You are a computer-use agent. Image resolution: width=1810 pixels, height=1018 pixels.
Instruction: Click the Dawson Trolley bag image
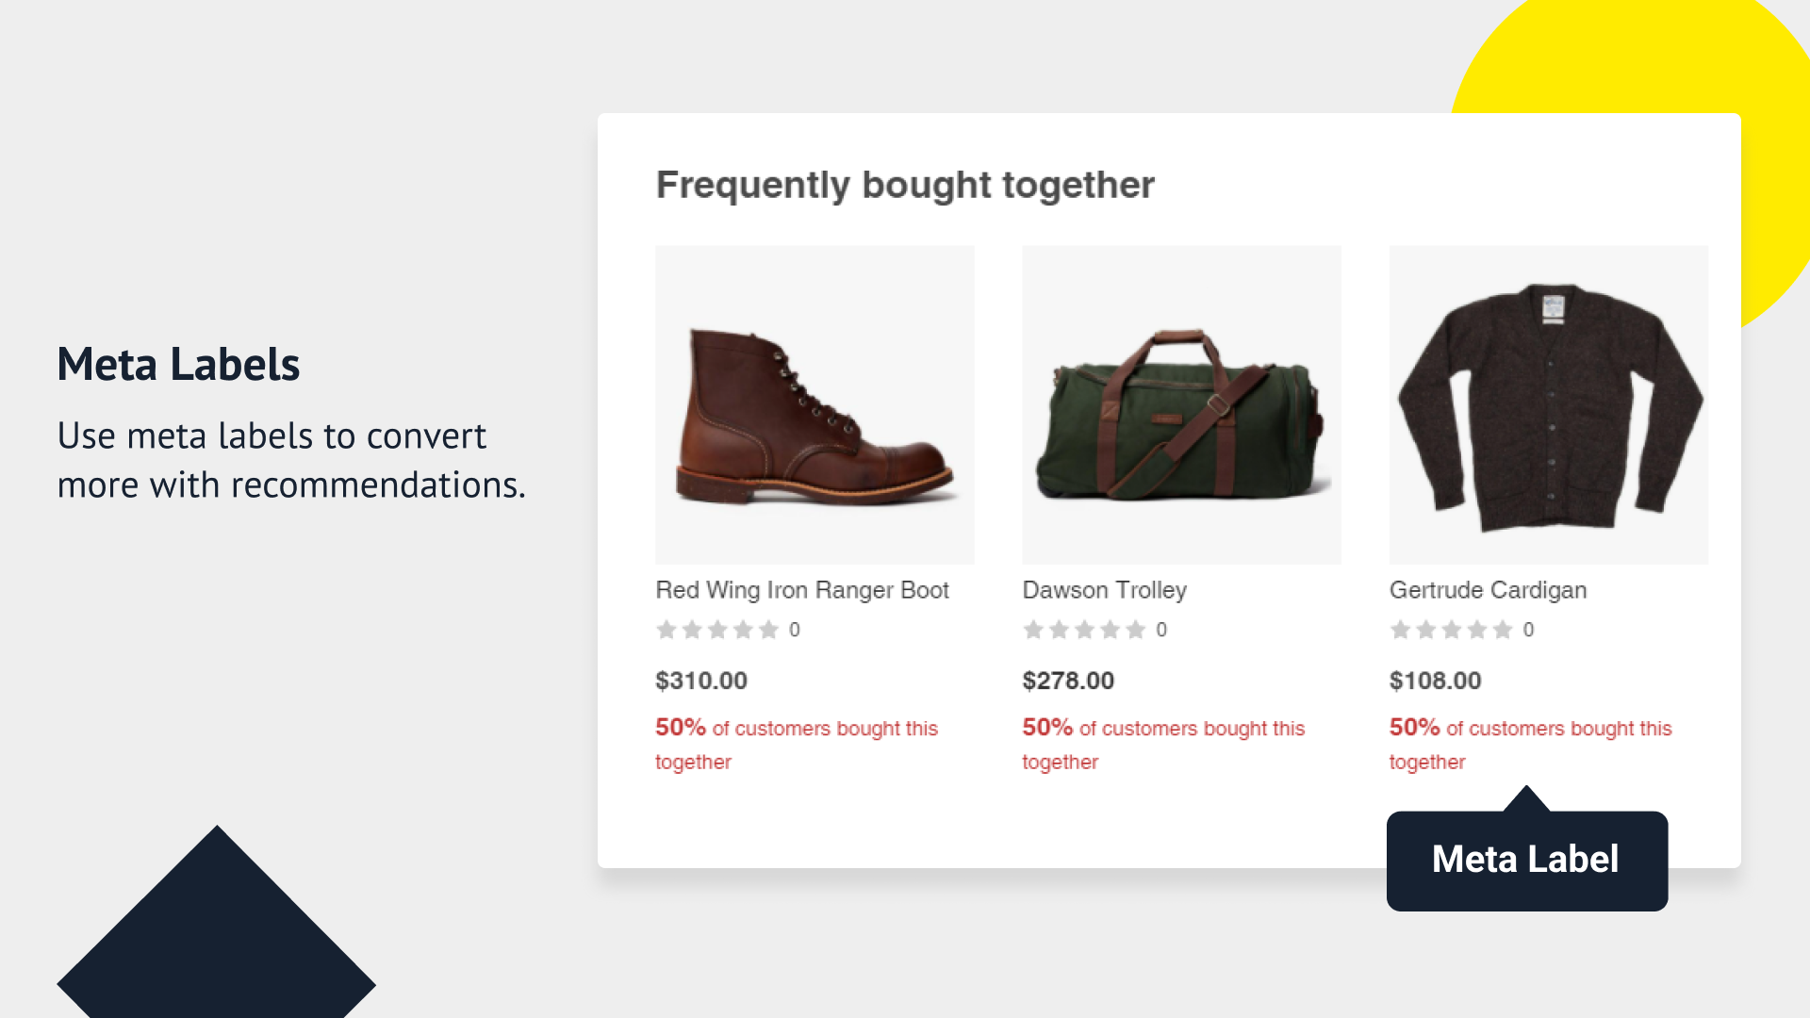pos(1181,405)
